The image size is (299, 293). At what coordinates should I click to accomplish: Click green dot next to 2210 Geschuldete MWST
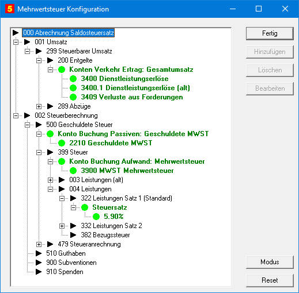pyautogui.click(x=62, y=143)
